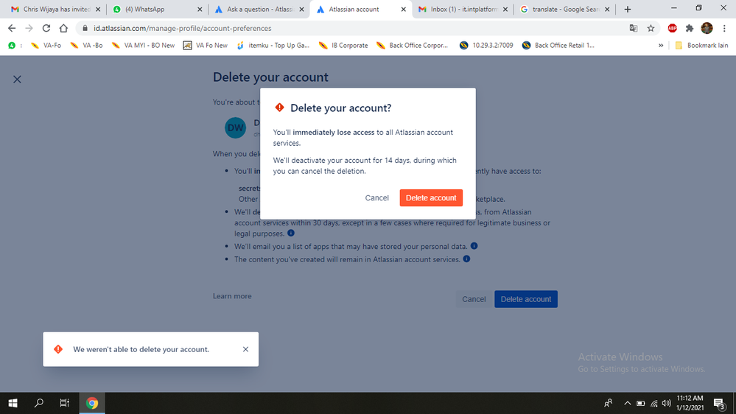Screen dimensions: 736x414
Task: Click the red Delete account confirmation button
Action: coord(431,197)
